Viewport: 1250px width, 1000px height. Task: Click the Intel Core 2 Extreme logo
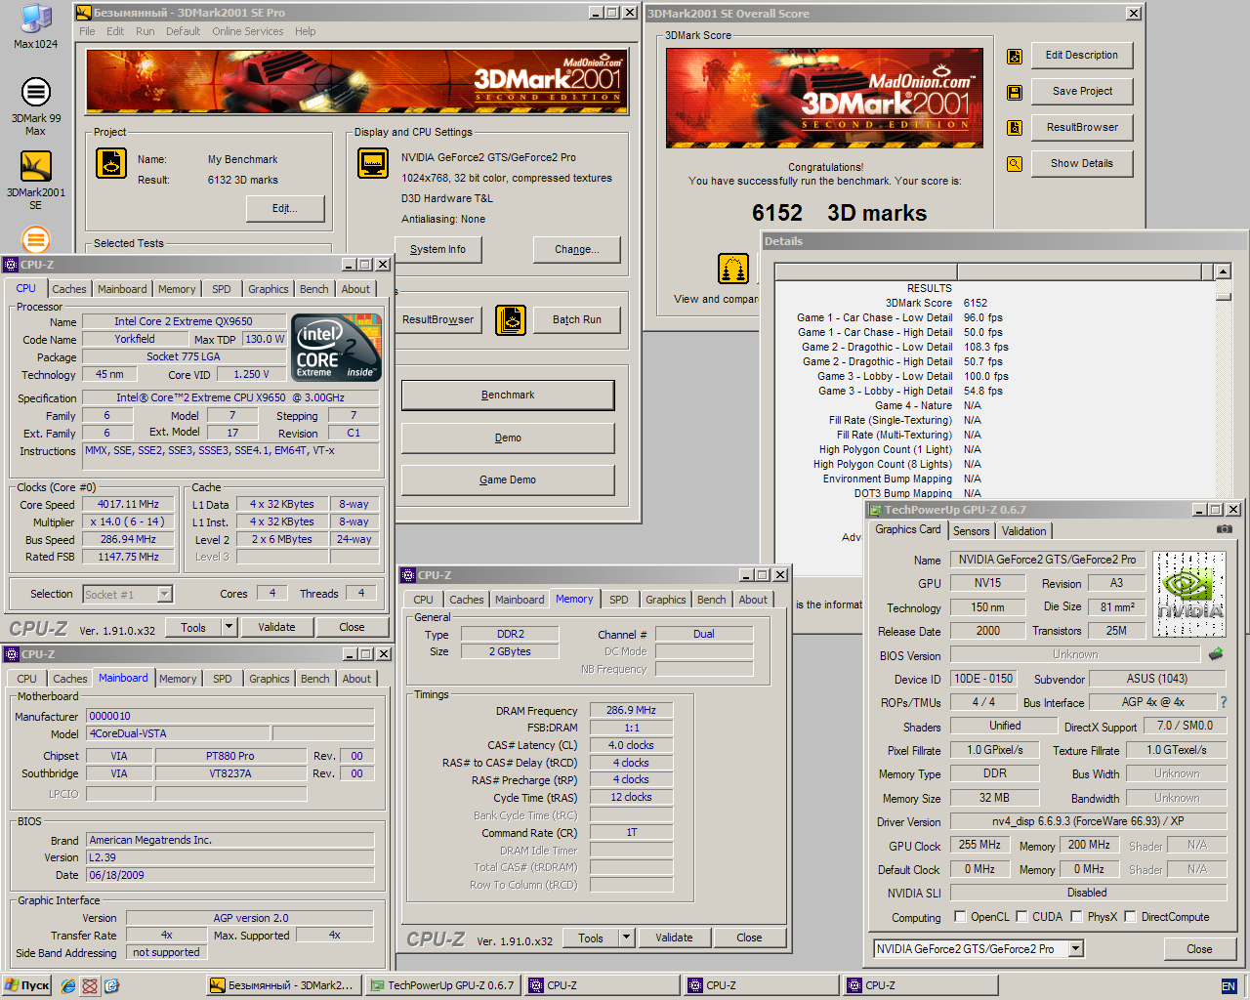(x=337, y=347)
